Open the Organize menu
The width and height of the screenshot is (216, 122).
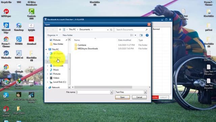tap(52, 35)
